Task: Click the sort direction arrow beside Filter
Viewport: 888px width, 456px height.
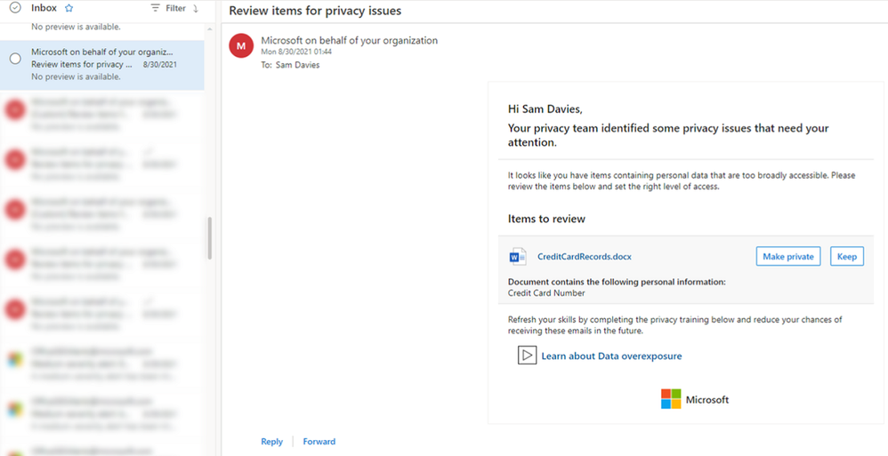Action: [196, 8]
